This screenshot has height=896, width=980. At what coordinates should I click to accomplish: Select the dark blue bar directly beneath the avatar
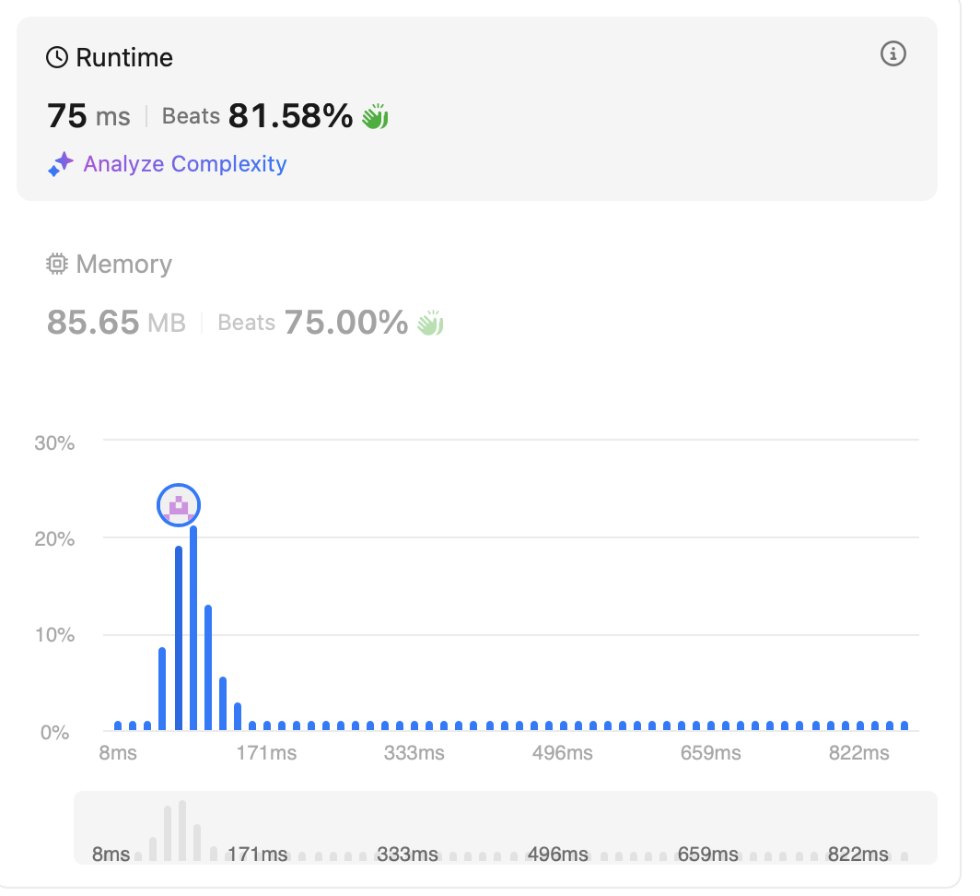179,638
